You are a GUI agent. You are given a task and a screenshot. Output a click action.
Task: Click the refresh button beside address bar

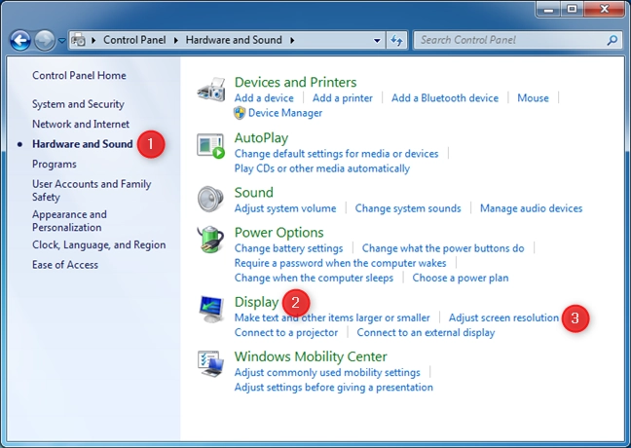(x=396, y=40)
